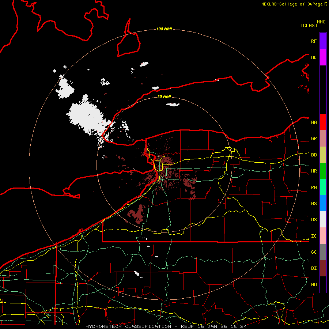Screen dimensions: 329x329
Task: Click the GC gray legend swatch
Action: click(323, 252)
